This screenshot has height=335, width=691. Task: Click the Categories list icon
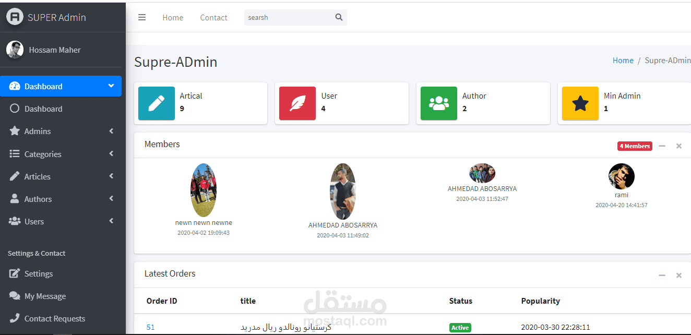tap(15, 154)
